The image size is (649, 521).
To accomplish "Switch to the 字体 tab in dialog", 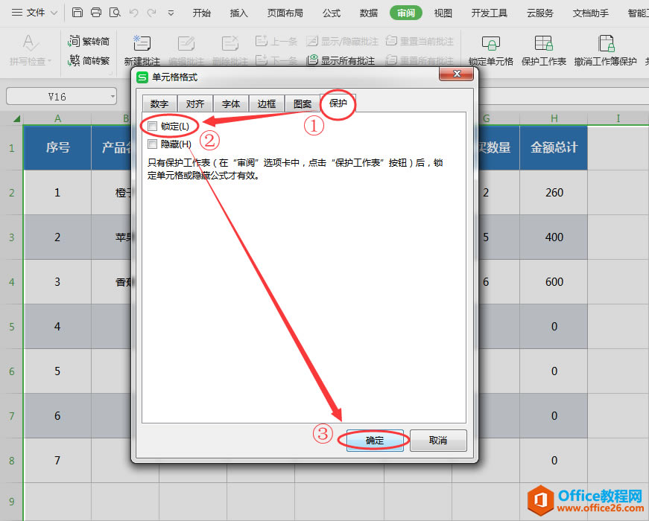I will coord(231,103).
